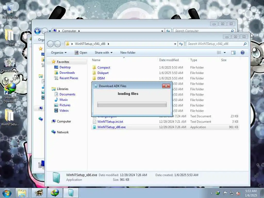Sort by Date modified column
The image size is (264, 198).
(169, 60)
